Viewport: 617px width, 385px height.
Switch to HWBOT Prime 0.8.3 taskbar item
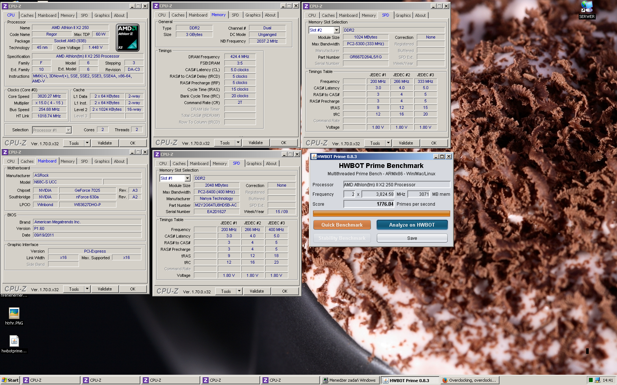[410, 380]
